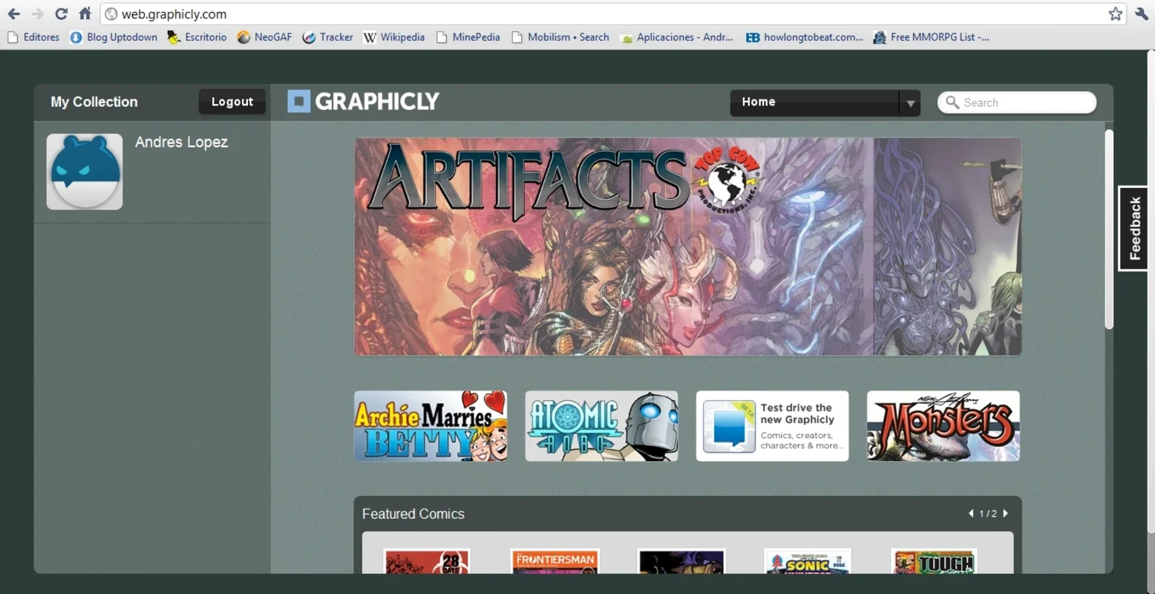
Task: Open the Editores bookmark
Action: coord(33,37)
